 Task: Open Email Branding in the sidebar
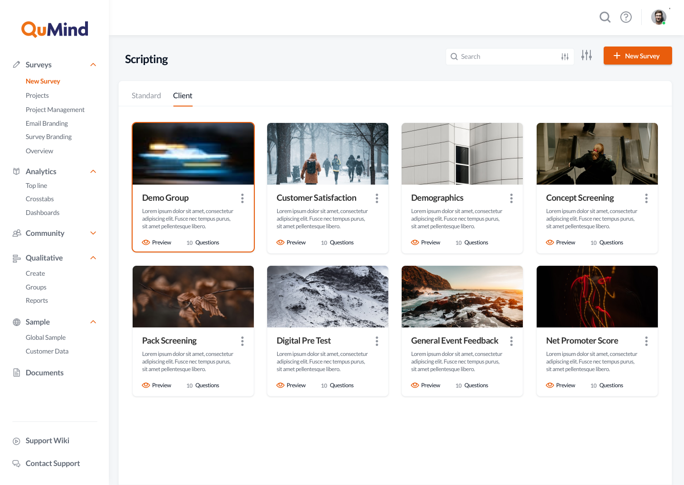(x=47, y=123)
